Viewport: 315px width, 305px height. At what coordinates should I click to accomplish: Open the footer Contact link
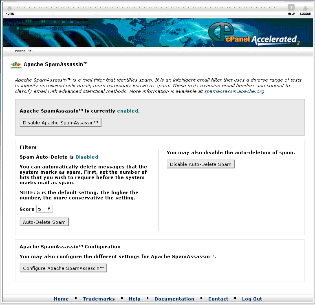218,299
